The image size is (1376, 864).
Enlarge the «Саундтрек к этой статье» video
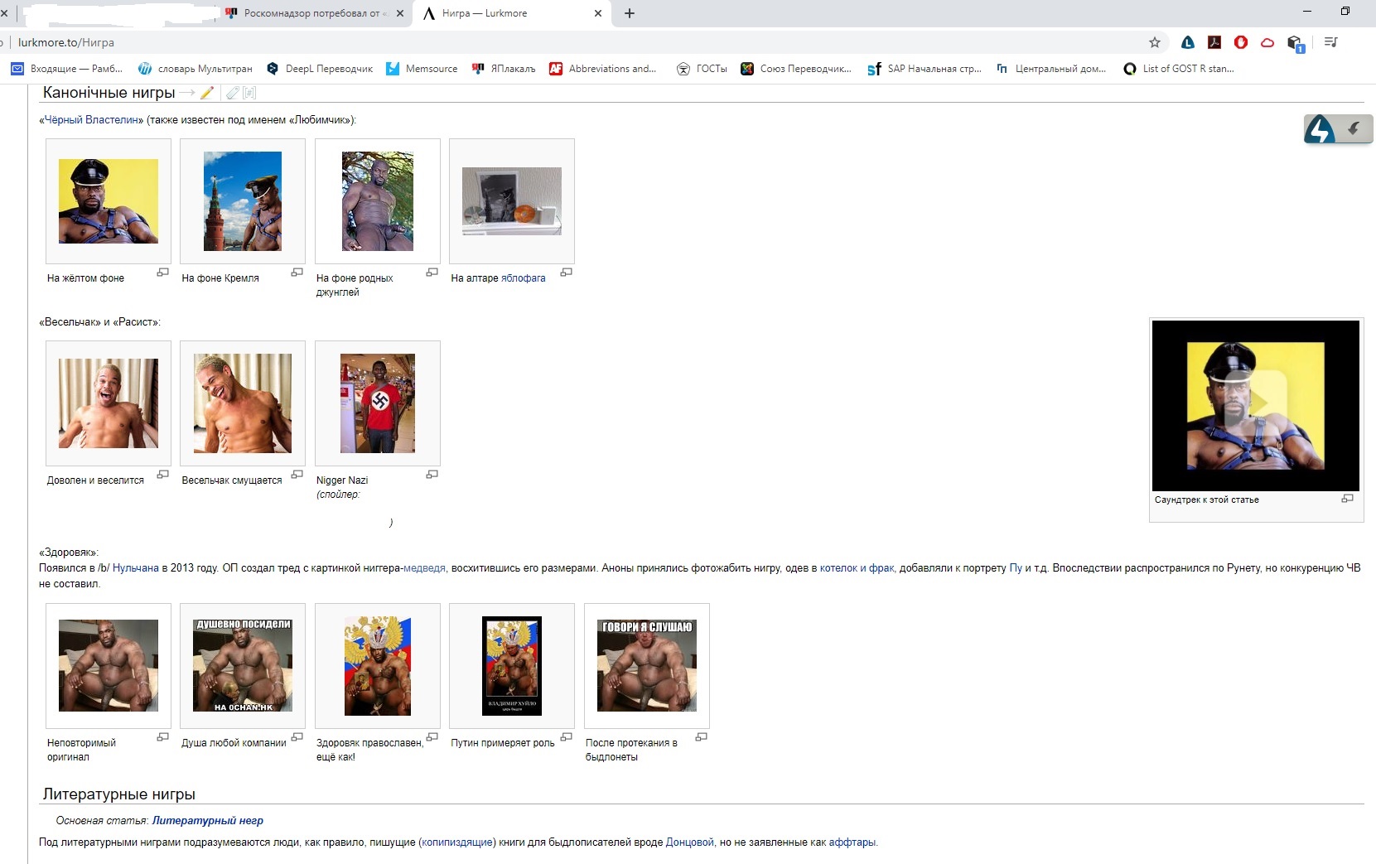(x=1348, y=498)
